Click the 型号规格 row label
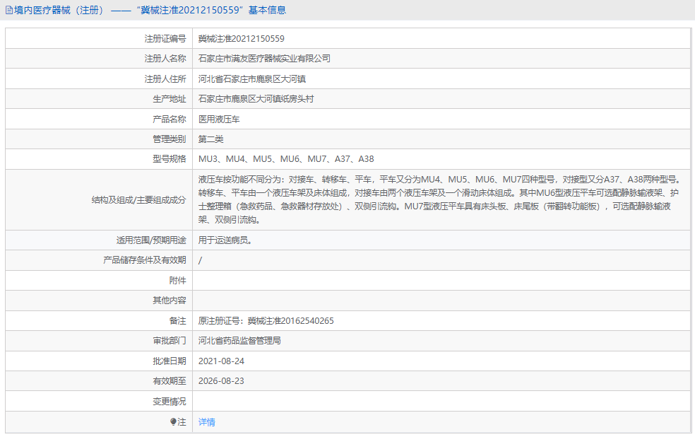Screen dimensions: 695x437 click(170, 159)
